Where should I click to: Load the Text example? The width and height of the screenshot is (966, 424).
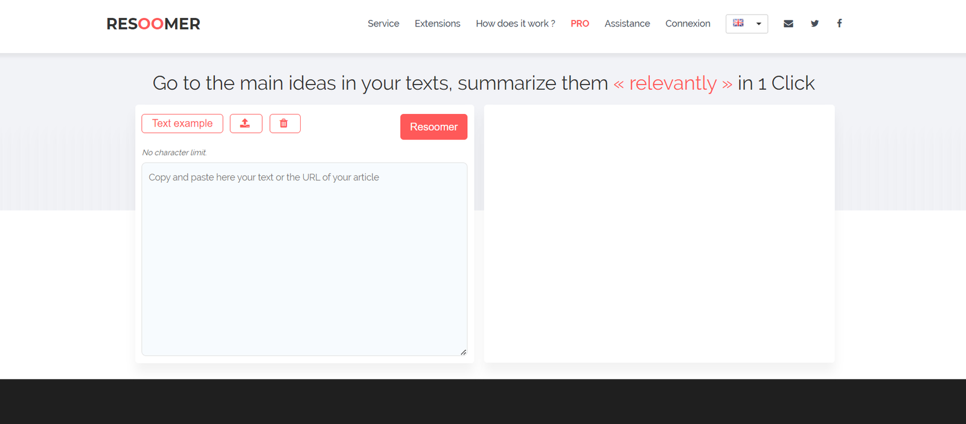click(x=182, y=124)
